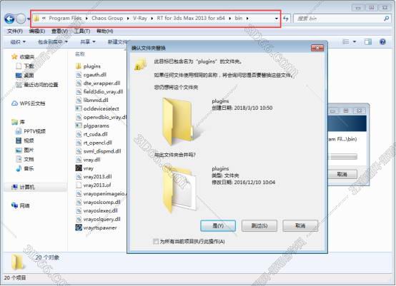
Task: Open the Computer item in sidebar
Action: [23, 187]
